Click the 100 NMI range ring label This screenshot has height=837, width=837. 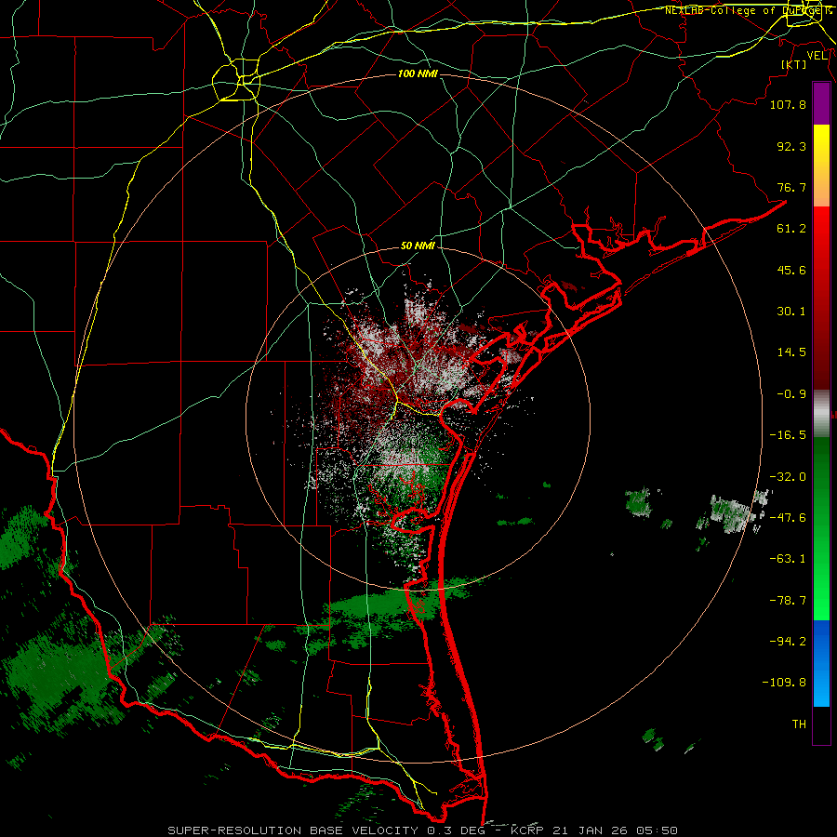pyautogui.click(x=418, y=73)
